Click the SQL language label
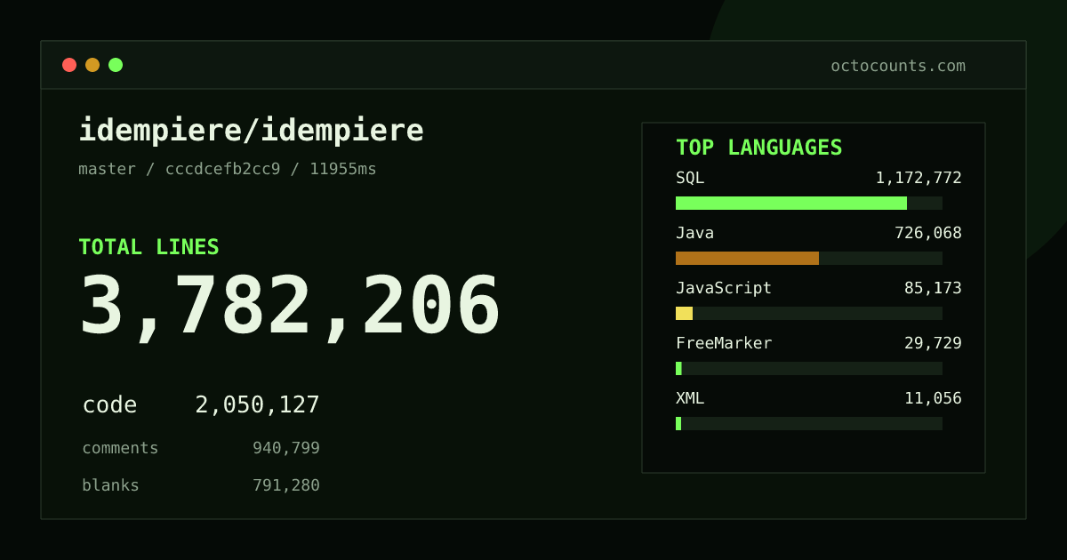The height and width of the screenshot is (560, 1067). 690,178
